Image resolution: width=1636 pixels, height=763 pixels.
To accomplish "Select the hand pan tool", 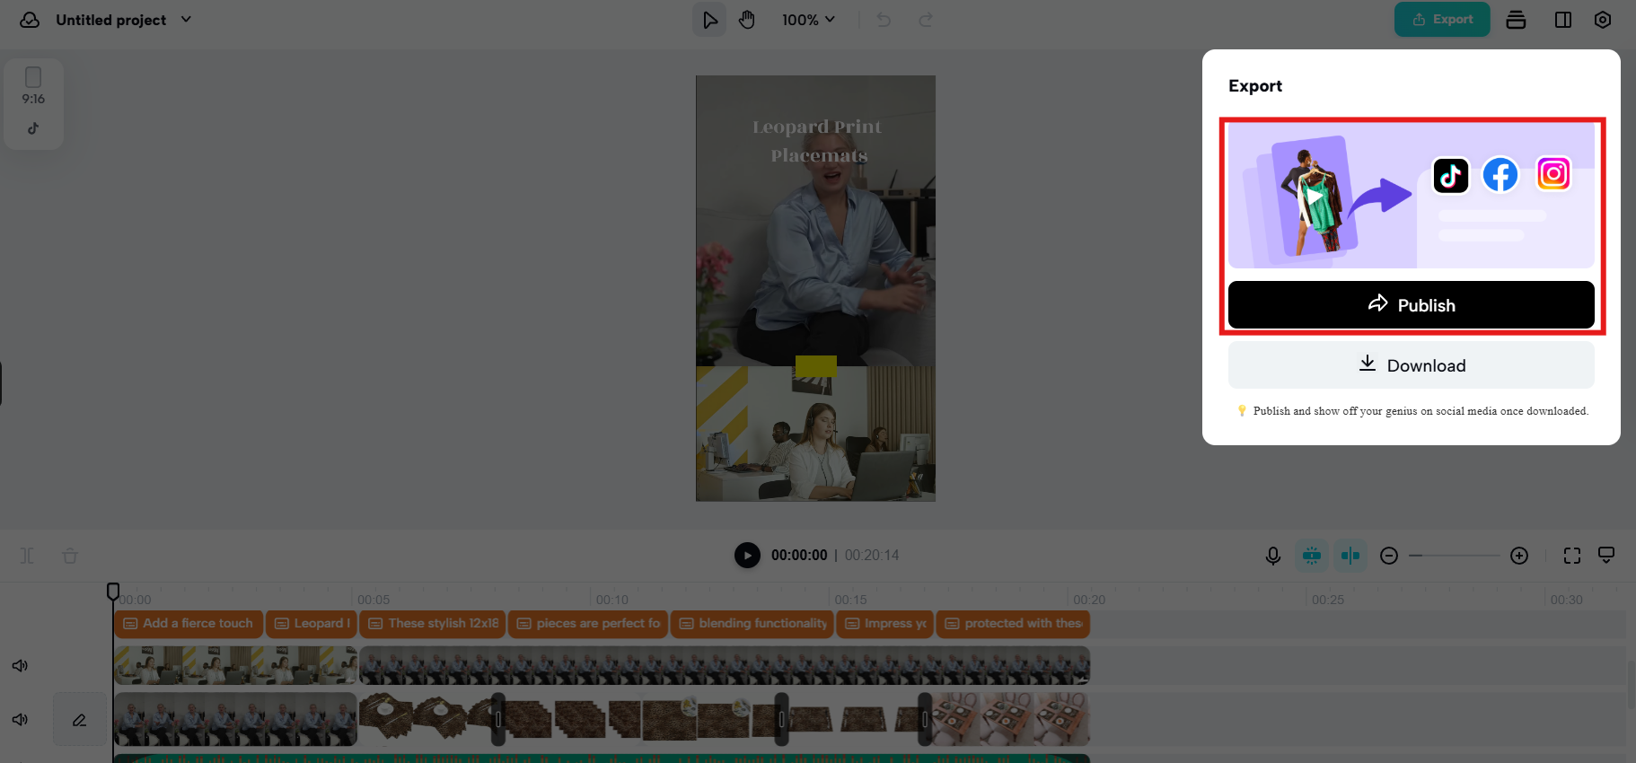I will tap(747, 20).
